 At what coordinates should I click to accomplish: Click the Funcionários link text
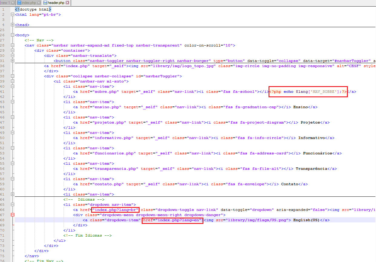pyautogui.click(x=317, y=153)
